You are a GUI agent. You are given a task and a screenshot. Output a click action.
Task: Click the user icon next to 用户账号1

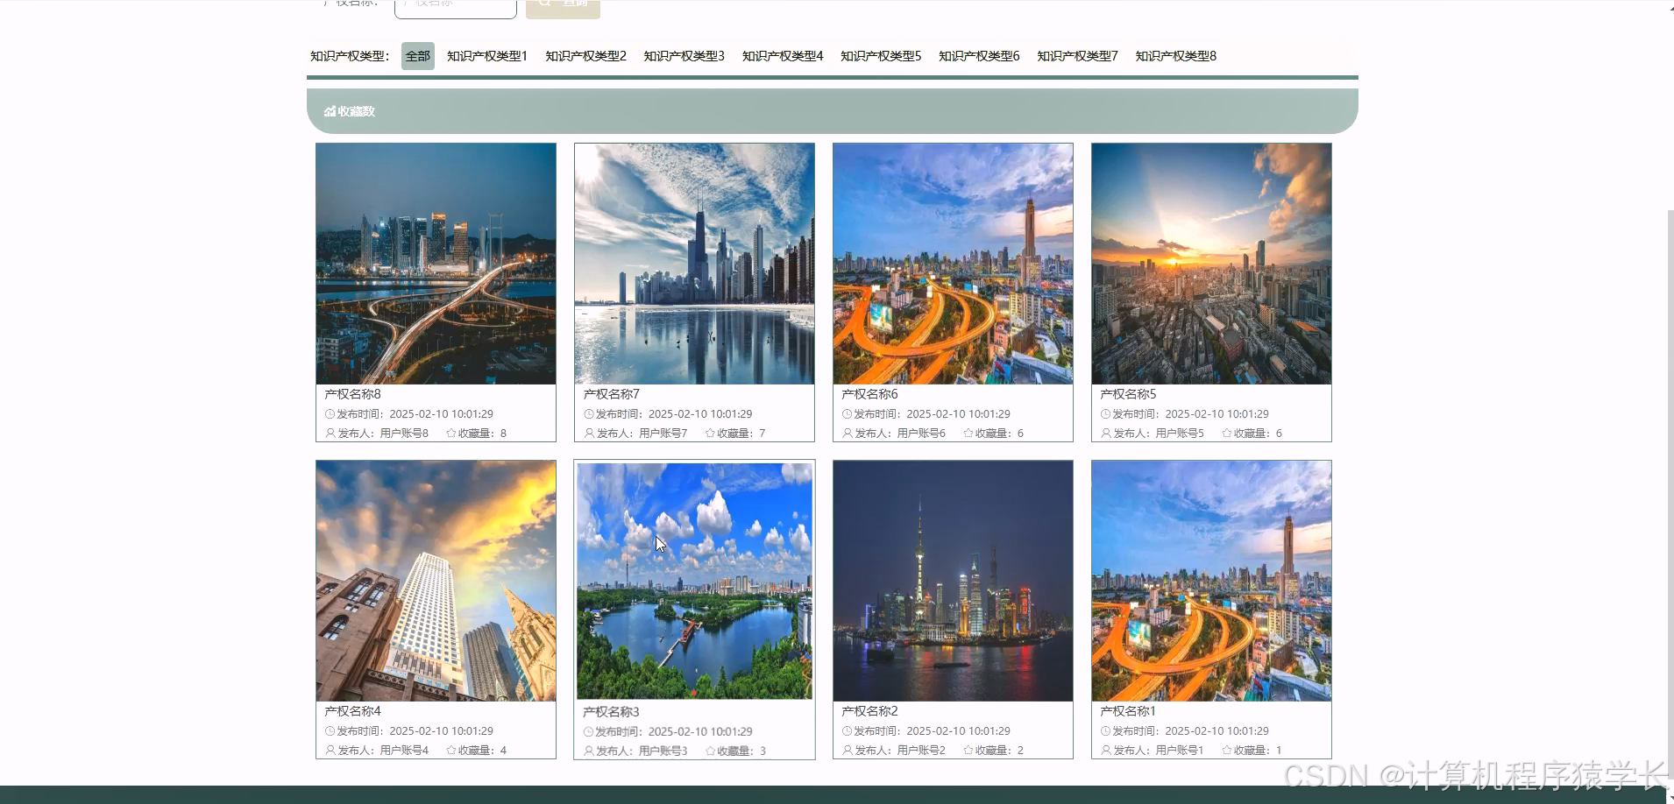point(1106,751)
